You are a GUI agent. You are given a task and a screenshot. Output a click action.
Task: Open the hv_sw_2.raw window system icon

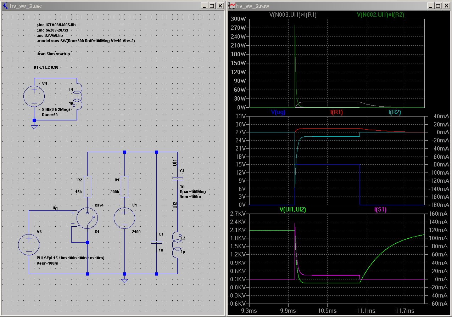click(x=232, y=6)
